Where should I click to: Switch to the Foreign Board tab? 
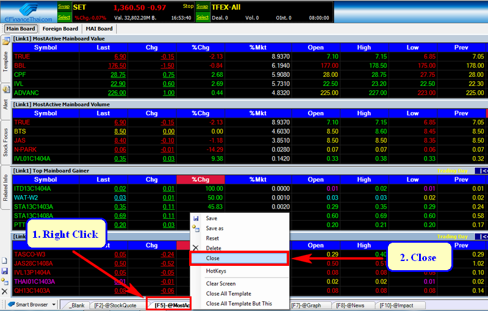pos(60,29)
